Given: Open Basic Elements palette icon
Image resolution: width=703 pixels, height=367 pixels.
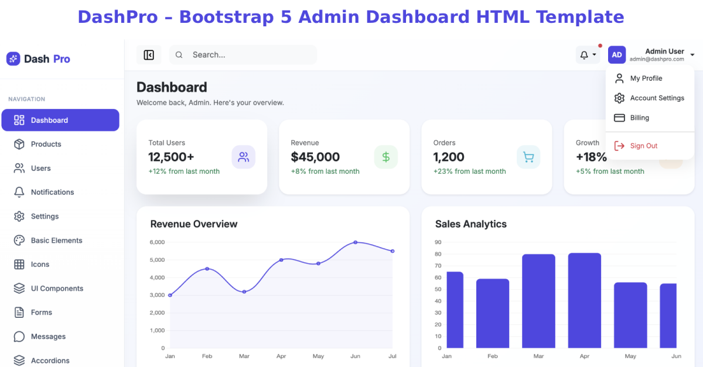Looking at the screenshot, I should (x=19, y=240).
